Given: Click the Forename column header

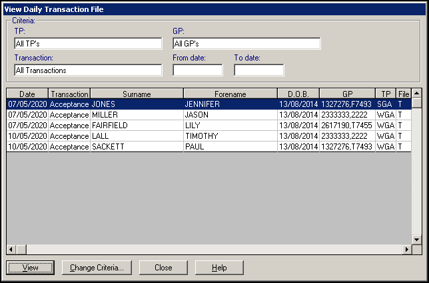Looking at the screenshot, I should click(x=230, y=94).
